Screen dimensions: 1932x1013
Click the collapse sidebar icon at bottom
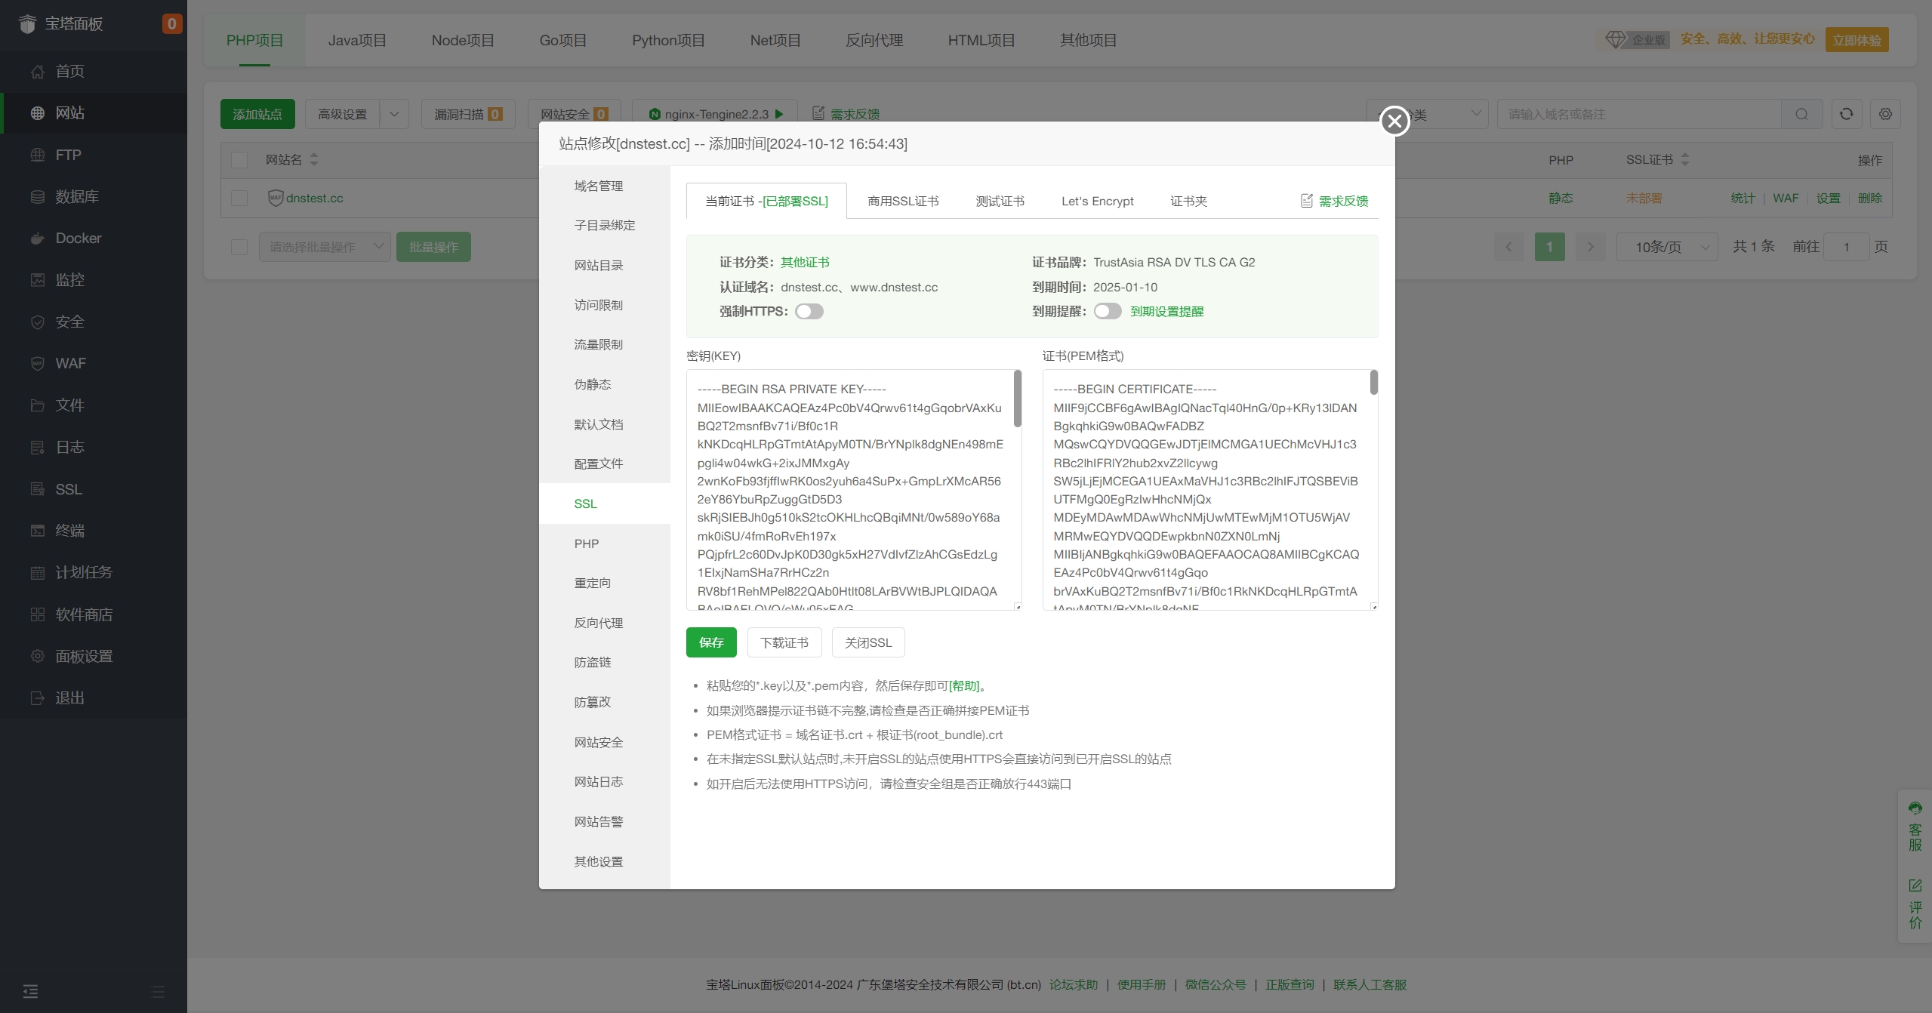pos(30,991)
